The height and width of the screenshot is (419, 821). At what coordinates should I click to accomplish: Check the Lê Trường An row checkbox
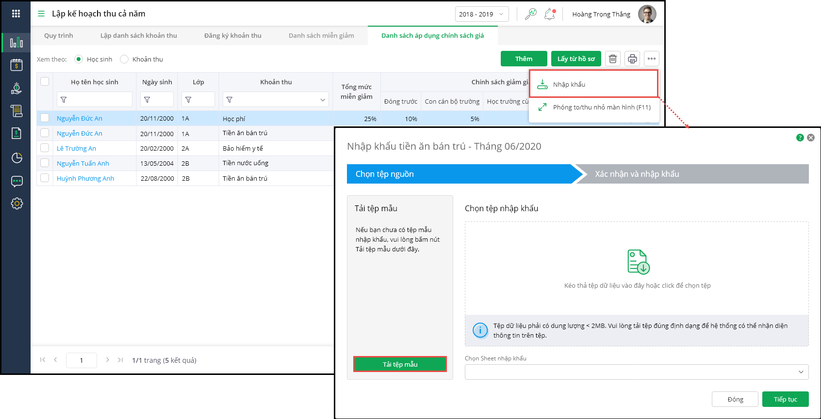(45, 148)
